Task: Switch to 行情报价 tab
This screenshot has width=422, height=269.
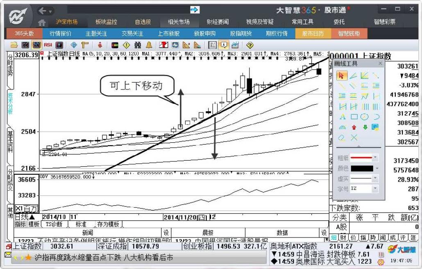Action: (x=61, y=34)
